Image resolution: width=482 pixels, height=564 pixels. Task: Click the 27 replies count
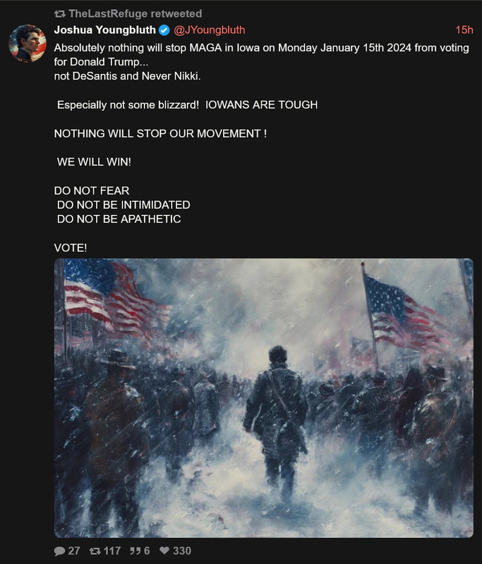pyautogui.click(x=74, y=551)
